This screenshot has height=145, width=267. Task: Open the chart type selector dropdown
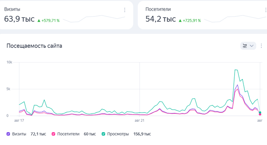pyautogui.click(x=248, y=46)
